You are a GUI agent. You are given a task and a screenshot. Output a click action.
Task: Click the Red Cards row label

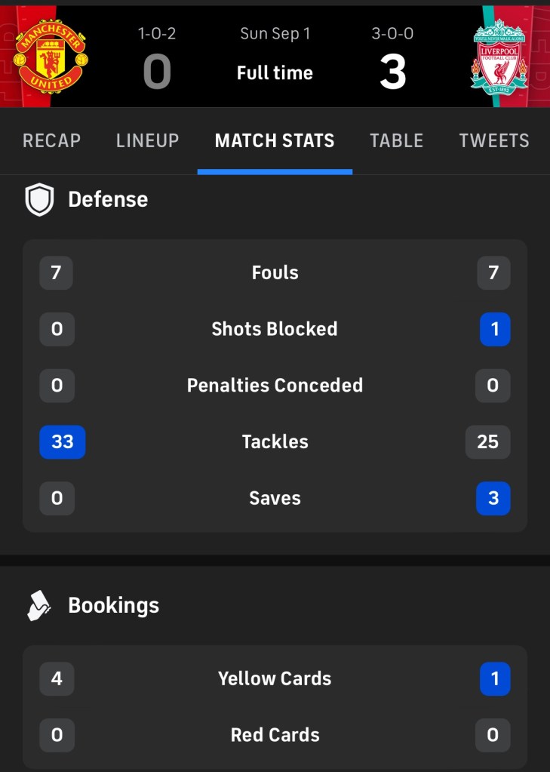275,735
